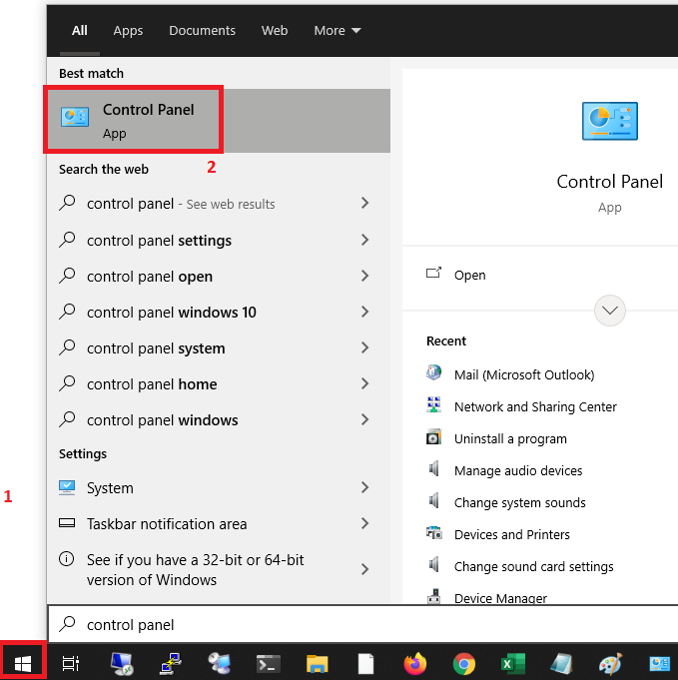Click the Devices and Printers icon
Screen dimensions: 678x680
433,532
